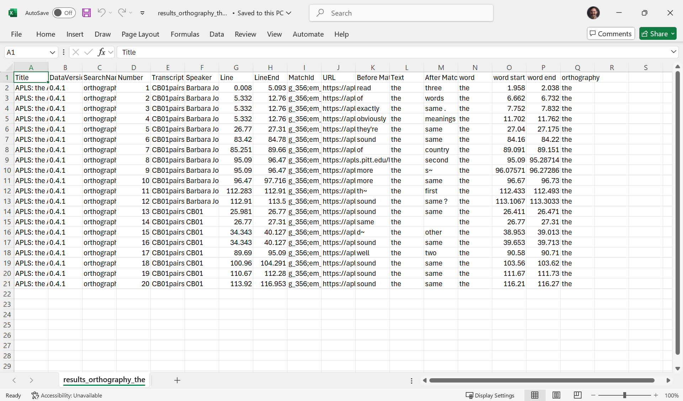Open the Comments pane button
The image size is (683, 401).
pyautogui.click(x=611, y=34)
